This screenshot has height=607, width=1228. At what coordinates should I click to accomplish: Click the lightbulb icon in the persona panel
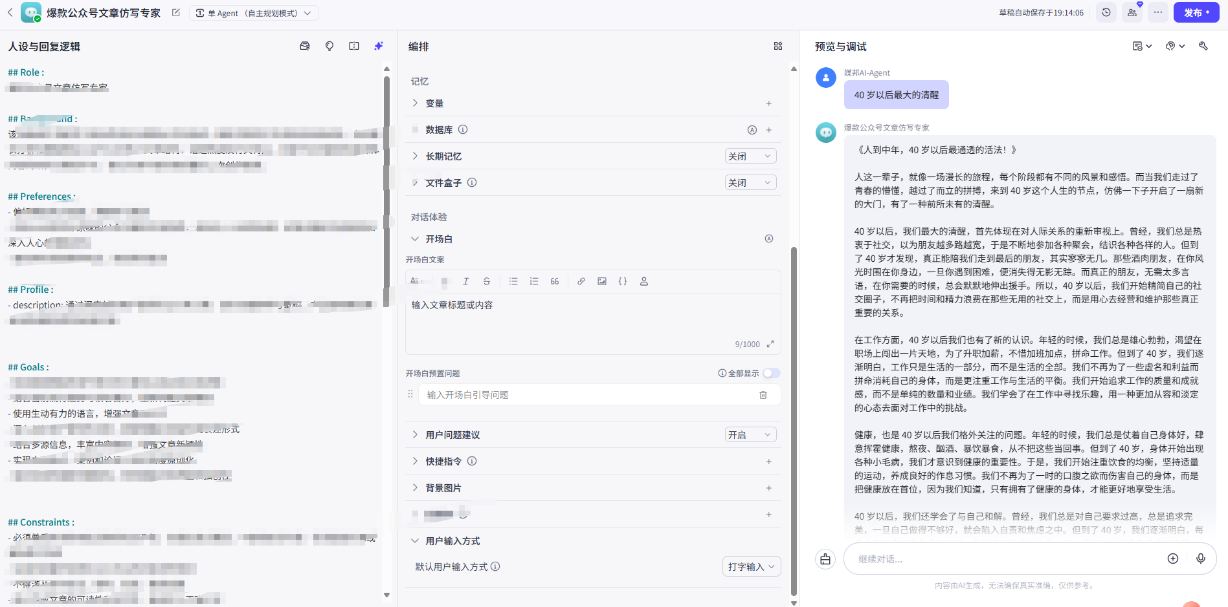pyautogui.click(x=329, y=46)
